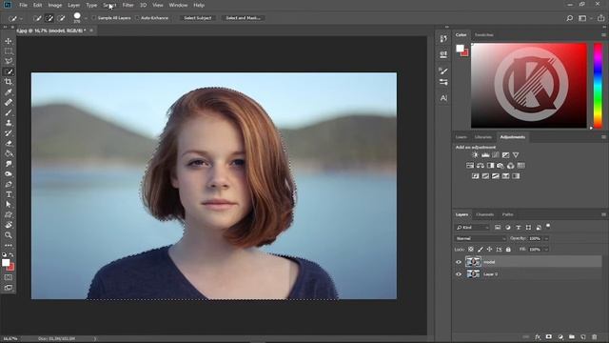Image resolution: width=609 pixels, height=343 pixels.
Task: Open the Window menu
Action: 178,5
